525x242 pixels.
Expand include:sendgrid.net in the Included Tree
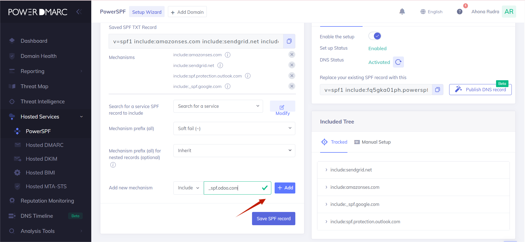click(326, 170)
